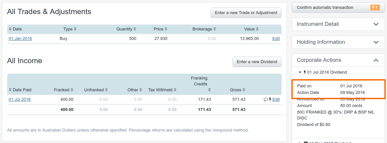The width and height of the screenshot is (387, 143).
Task: Select the trade value 13,965.00
Action: (249, 39)
